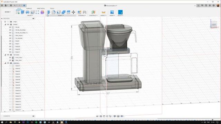Open the Insert dropdown label
The width and height of the screenshot is (221, 124).
click(x=112, y=15)
